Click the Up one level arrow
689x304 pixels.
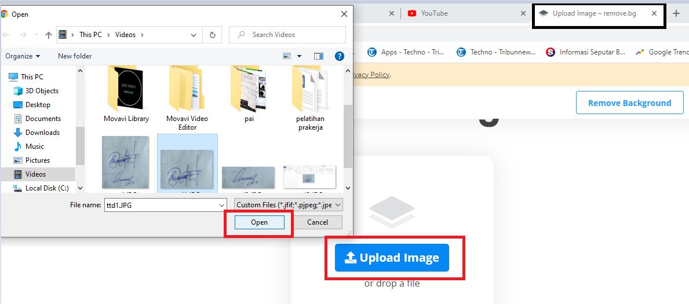(x=48, y=35)
